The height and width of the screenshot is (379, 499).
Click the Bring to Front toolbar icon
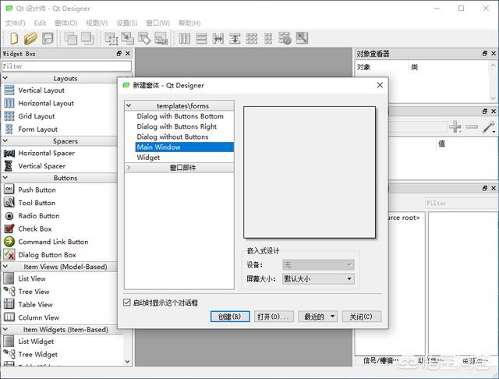[x=87, y=38]
